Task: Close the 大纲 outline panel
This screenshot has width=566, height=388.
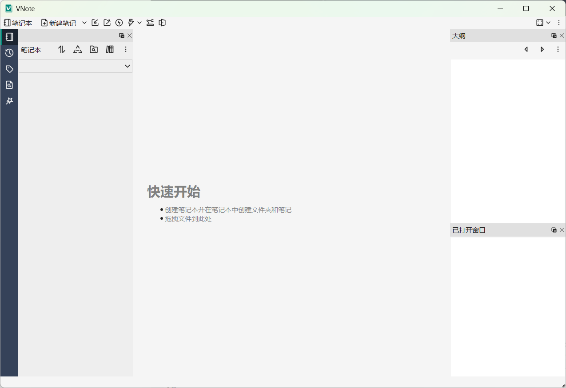Action: pos(562,36)
